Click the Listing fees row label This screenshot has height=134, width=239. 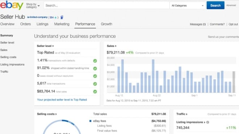104,126
